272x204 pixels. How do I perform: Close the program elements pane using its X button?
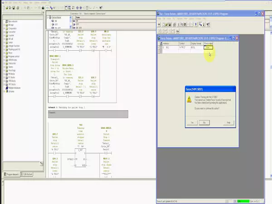point(43,12)
